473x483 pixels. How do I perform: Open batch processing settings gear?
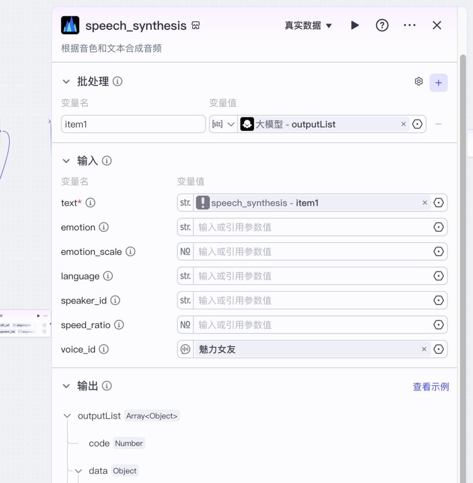[x=418, y=81]
